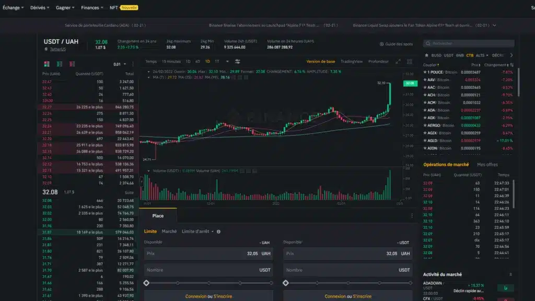Screen dimensions: 535x301
Task: Click the sell amount slider diamond handle
Action: [286, 283]
